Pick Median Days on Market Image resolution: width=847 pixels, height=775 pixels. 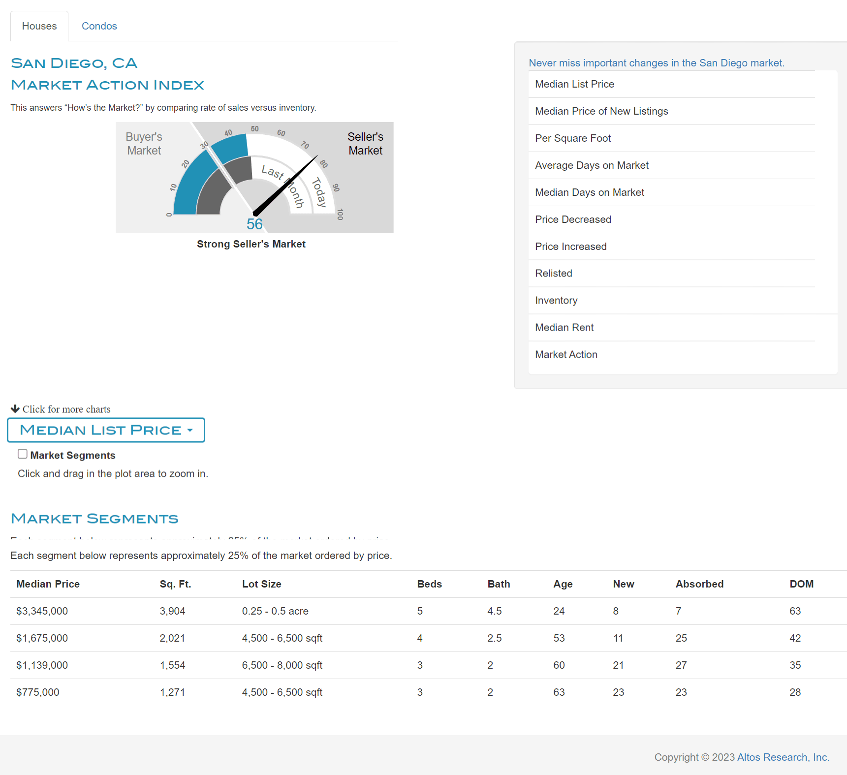click(672, 192)
